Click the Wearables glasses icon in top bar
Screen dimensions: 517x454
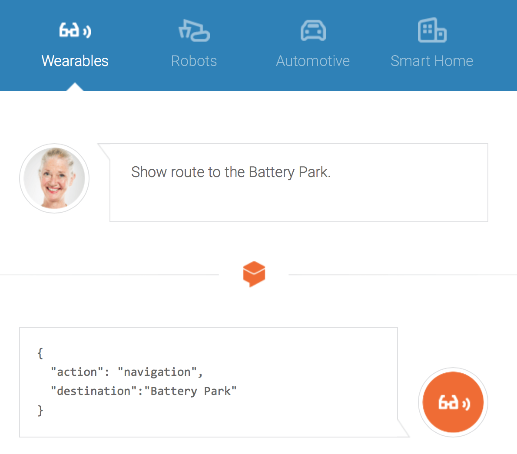tap(75, 31)
